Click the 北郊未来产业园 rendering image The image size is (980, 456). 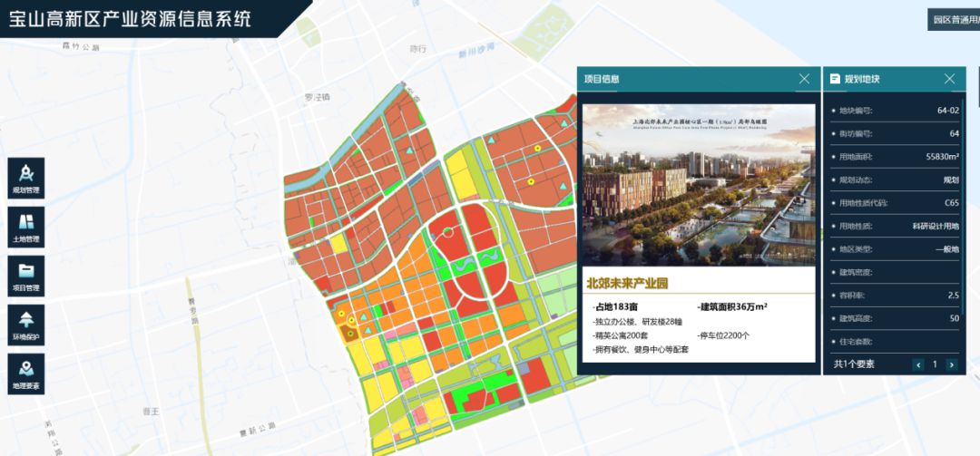coord(699,185)
